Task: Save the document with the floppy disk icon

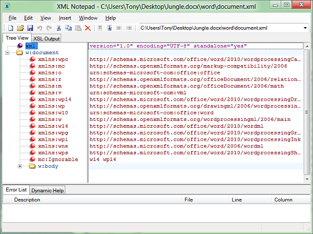Action: [30, 28]
